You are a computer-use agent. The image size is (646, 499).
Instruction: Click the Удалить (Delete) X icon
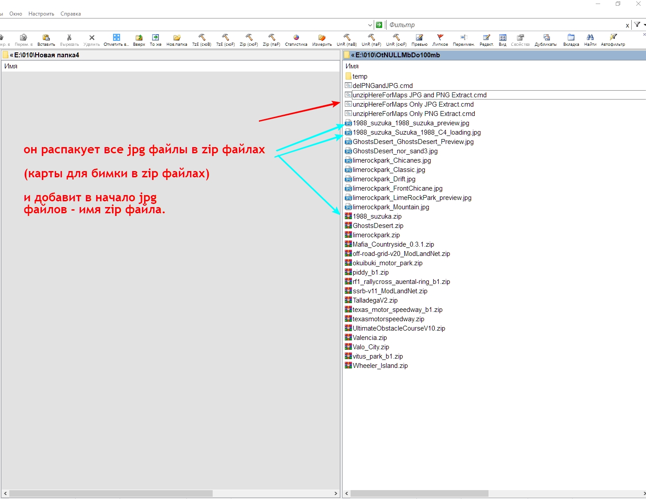(x=92, y=37)
